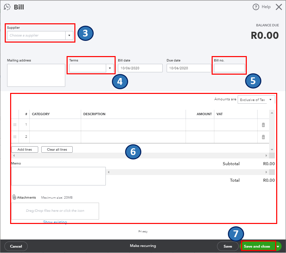Open the Amounts are Exclusive of Tax dropdown
Viewport: 286px width, 253px height.
[256, 100]
